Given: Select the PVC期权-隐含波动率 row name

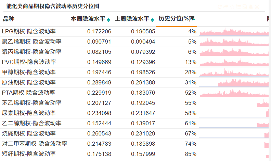Looking at the screenshot, I should click(x=29, y=62).
